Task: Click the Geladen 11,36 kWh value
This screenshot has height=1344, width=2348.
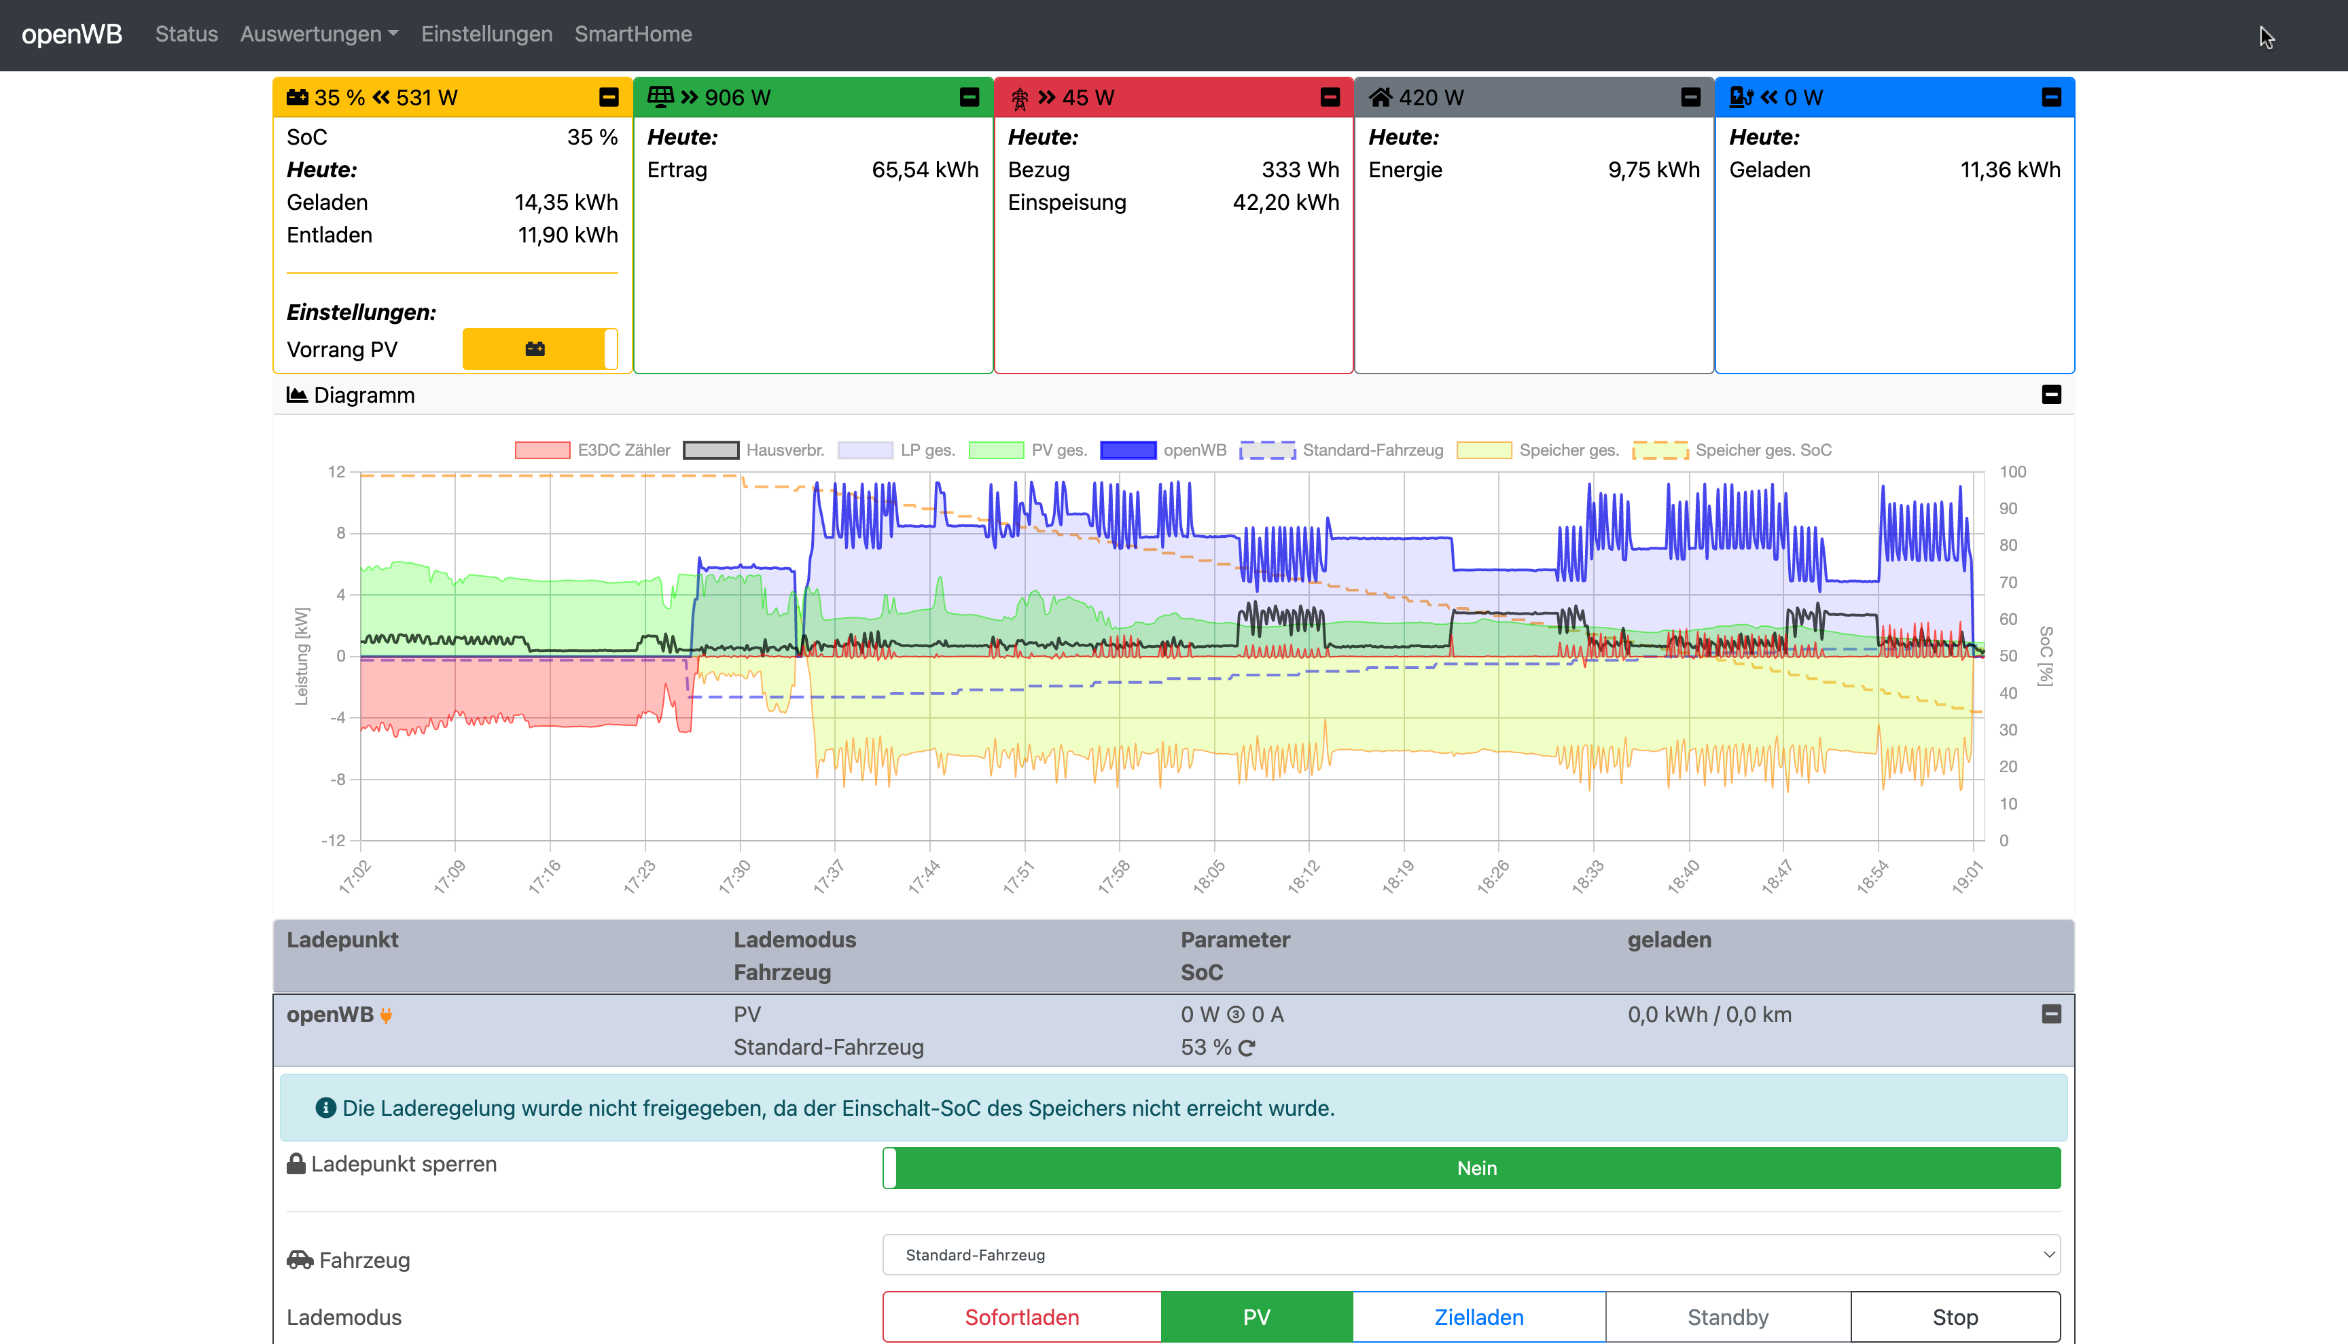Action: [2010, 170]
